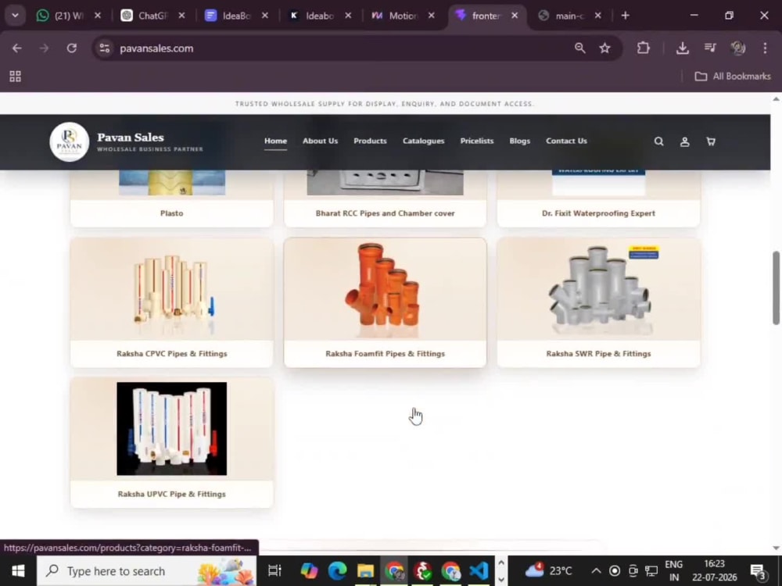
Task: Launch Microsoft Edge from the taskbar
Action: (x=337, y=570)
